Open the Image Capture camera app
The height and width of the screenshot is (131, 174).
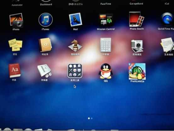tap(137, 46)
